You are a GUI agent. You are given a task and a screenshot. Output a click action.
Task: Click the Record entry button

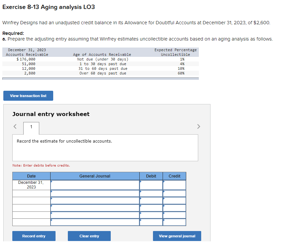tap(34, 236)
